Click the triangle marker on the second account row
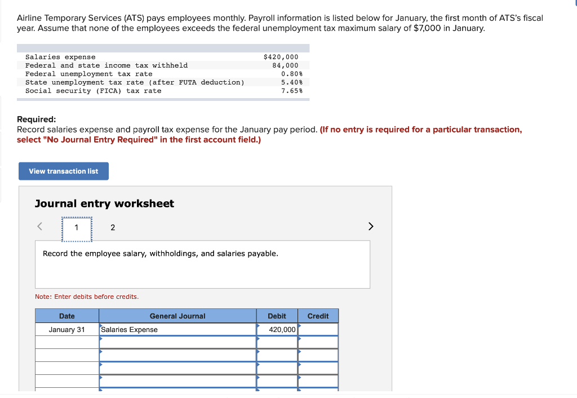The width and height of the screenshot is (577, 398). 101,340
